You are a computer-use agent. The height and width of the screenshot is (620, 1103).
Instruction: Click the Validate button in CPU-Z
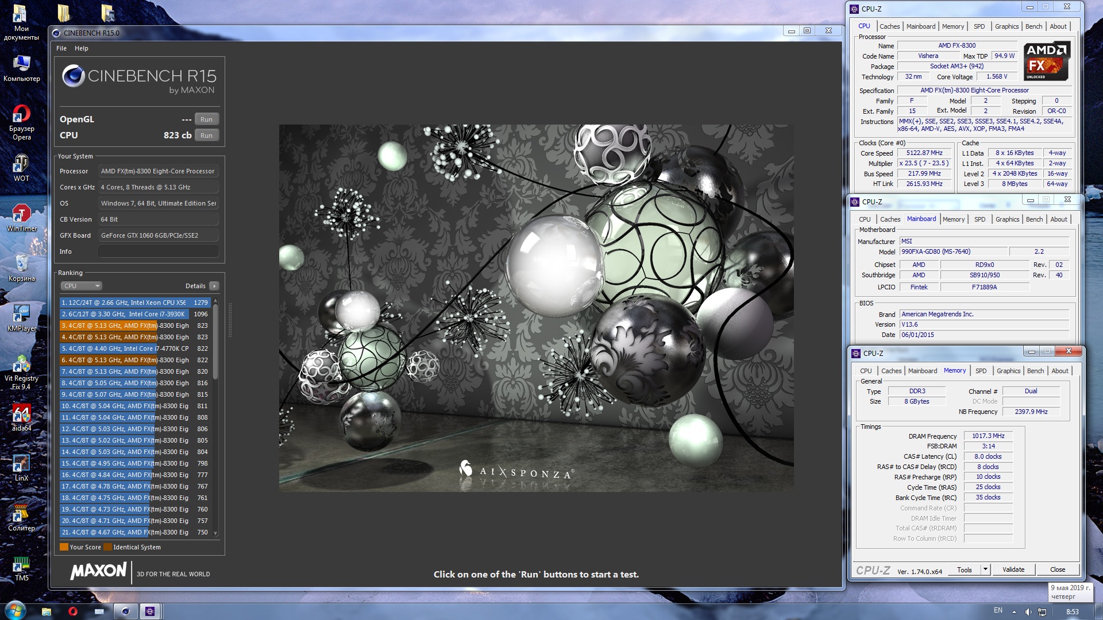(x=1013, y=569)
